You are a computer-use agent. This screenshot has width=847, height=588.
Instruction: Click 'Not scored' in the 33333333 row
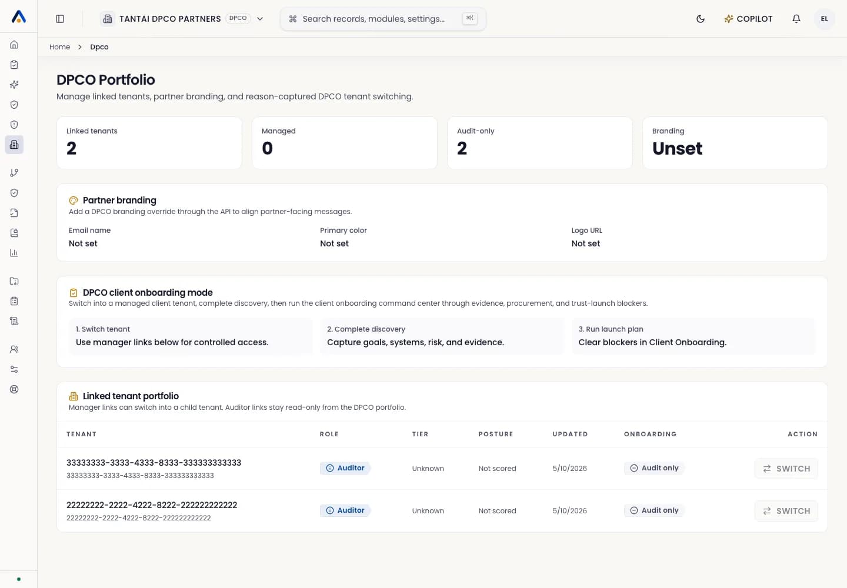pyautogui.click(x=497, y=469)
